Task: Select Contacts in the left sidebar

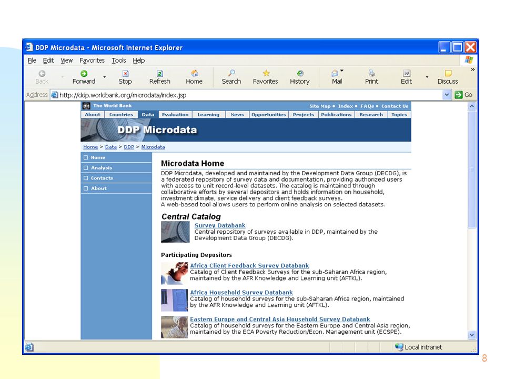Action: point(116,178)
